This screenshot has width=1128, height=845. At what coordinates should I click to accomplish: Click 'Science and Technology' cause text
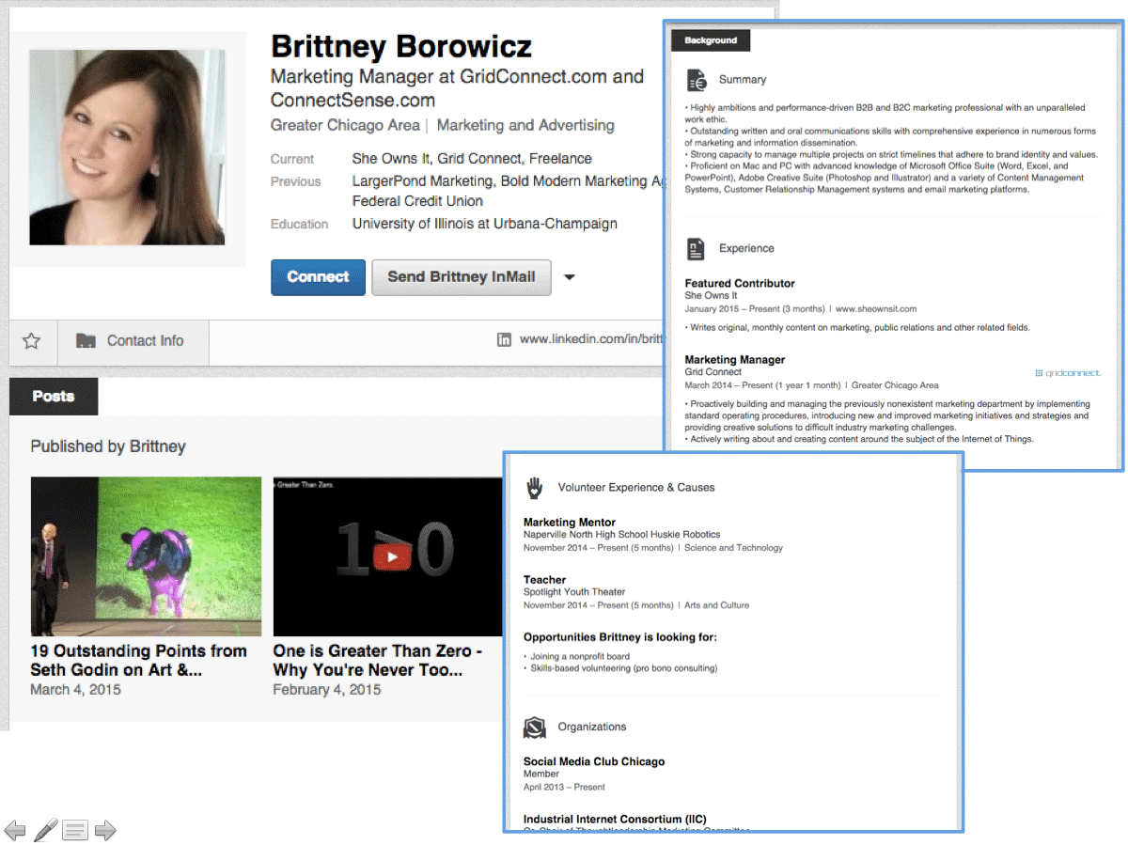tap(733, 548)
